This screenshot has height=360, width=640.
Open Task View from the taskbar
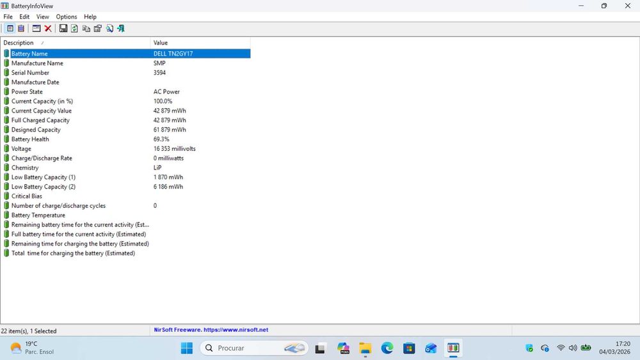[x=320, y=348]
